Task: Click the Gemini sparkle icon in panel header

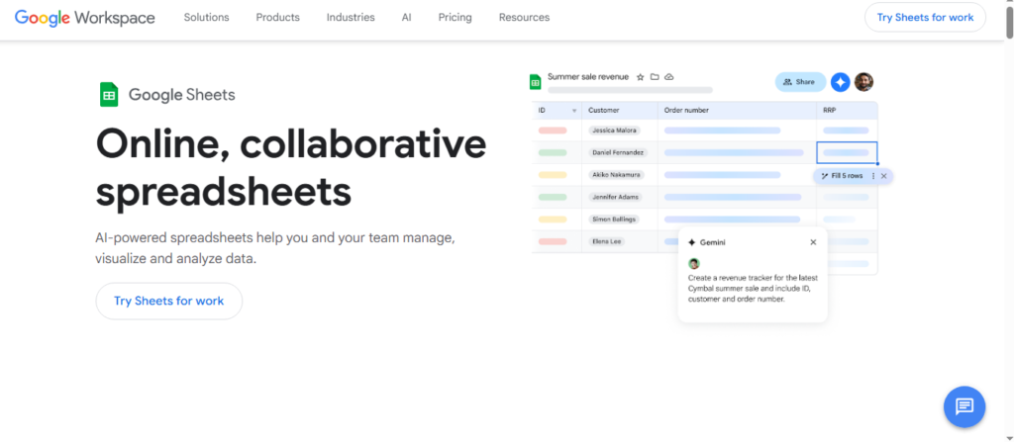Action: pyautogui.click(x=692, y=242)
